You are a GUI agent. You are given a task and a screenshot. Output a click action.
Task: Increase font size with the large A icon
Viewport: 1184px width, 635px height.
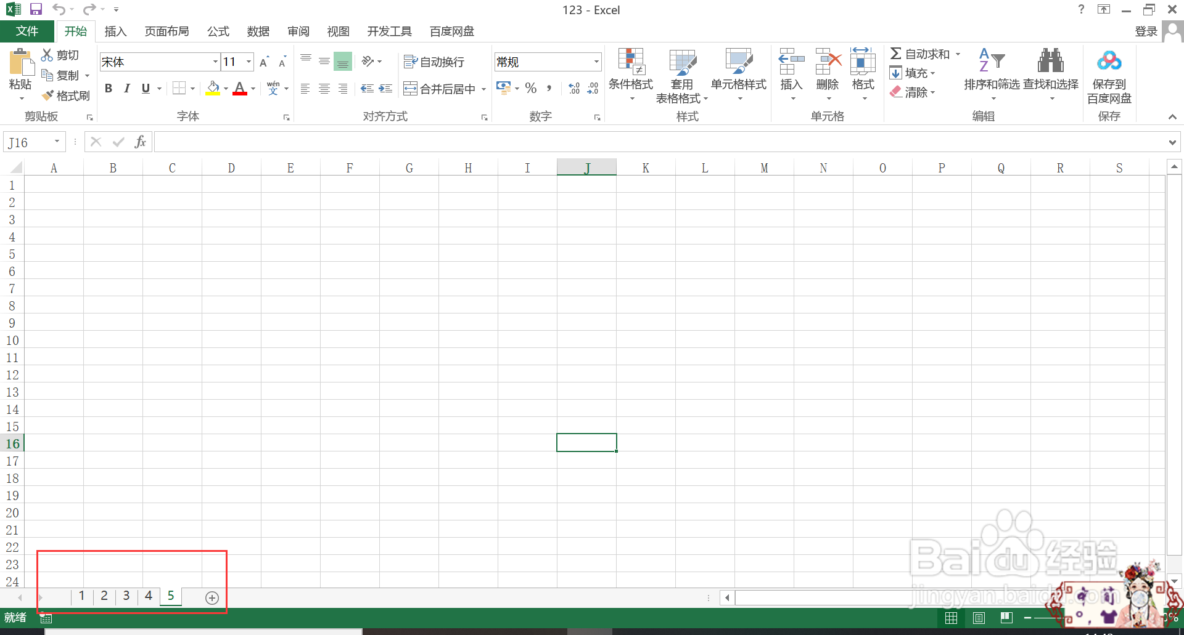(x=264, y=62)
